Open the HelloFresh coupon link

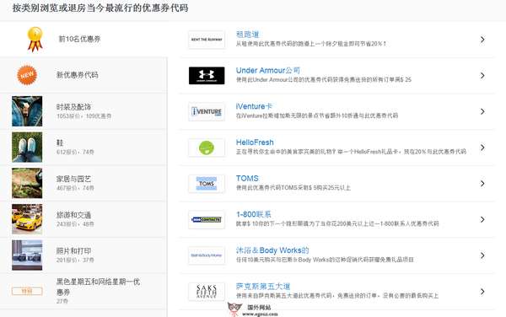point(255,142)
